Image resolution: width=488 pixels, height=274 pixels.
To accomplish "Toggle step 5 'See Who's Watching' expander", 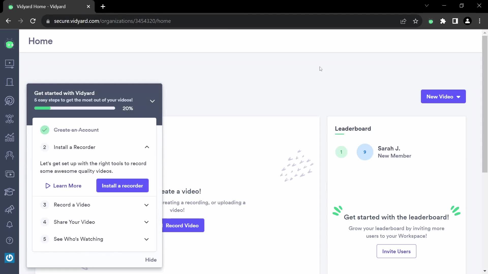I will pyautogui.click(x=146, y=239).
